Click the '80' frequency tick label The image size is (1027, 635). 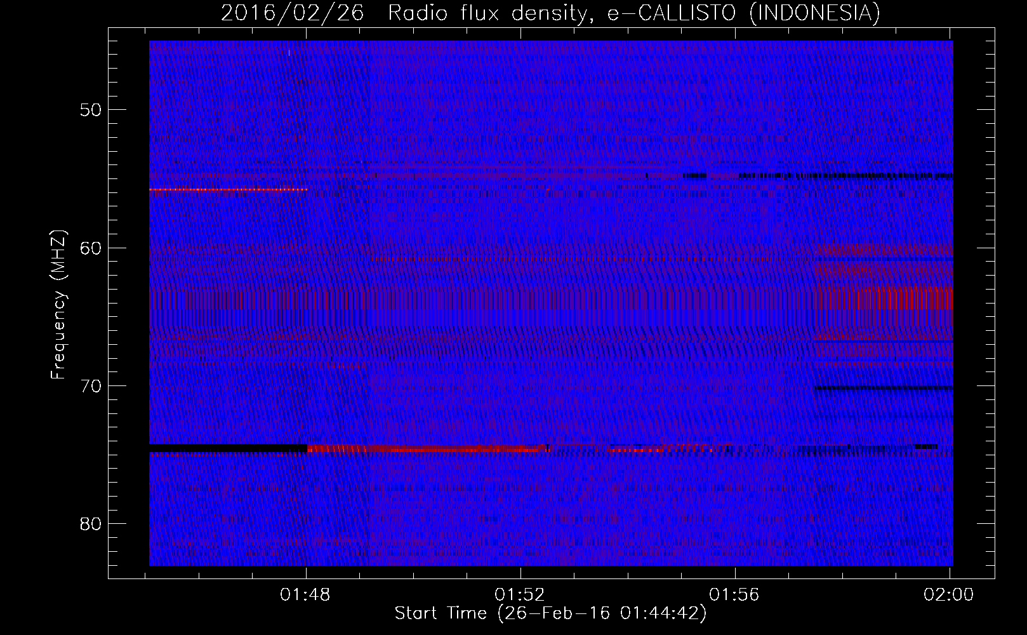pos(91,524)
